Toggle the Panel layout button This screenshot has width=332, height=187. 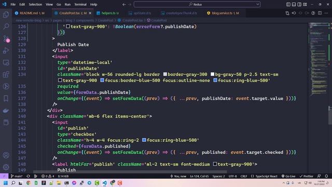294,5
